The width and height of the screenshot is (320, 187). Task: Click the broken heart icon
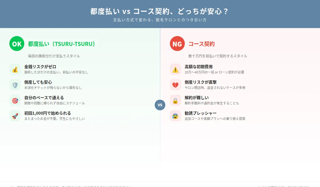point(175,85)
